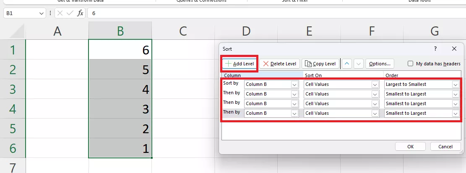Click the Order column heading
466x173 pixels.
click(x=392, y=75)
